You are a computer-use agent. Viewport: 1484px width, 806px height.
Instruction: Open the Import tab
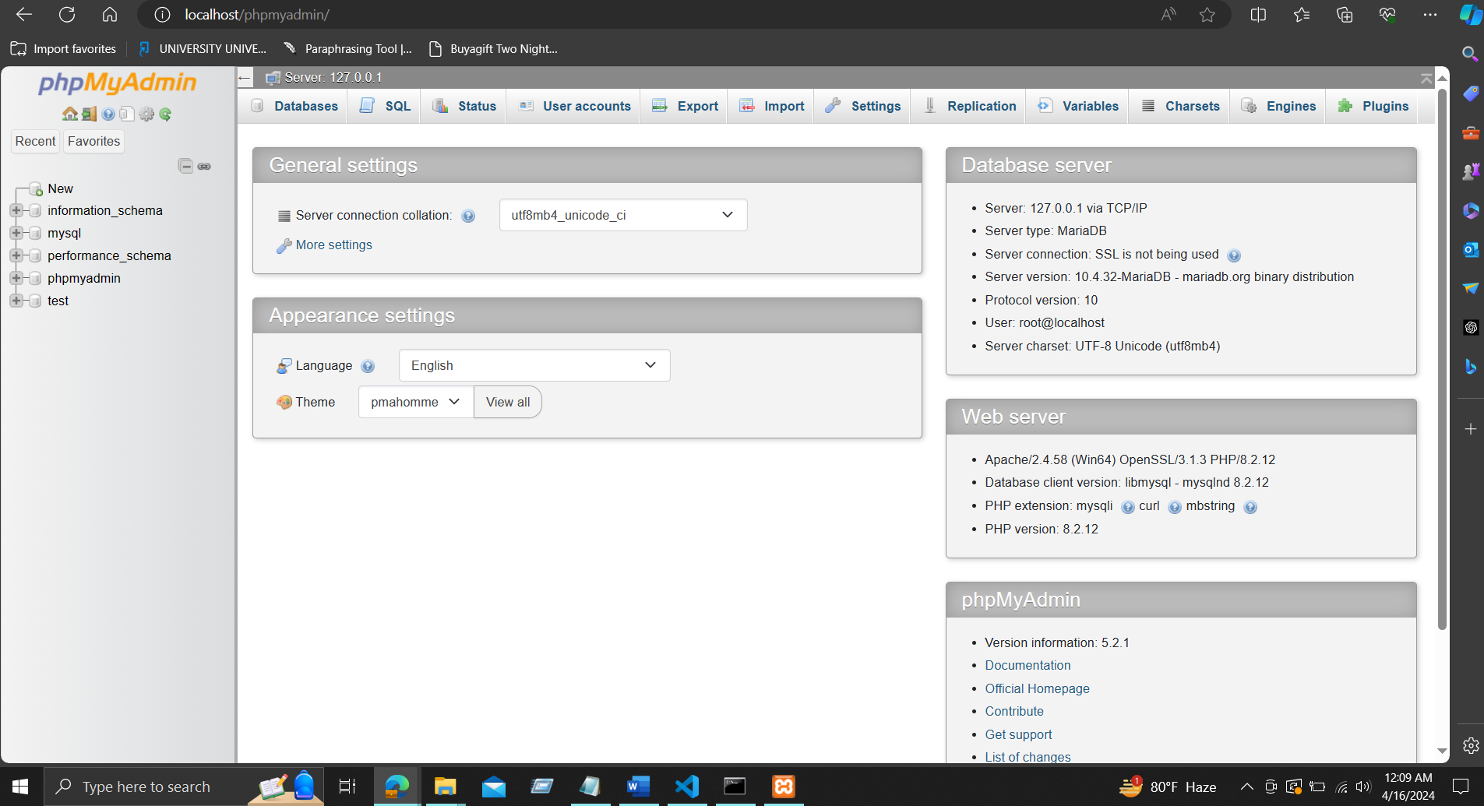coord(772,106)
